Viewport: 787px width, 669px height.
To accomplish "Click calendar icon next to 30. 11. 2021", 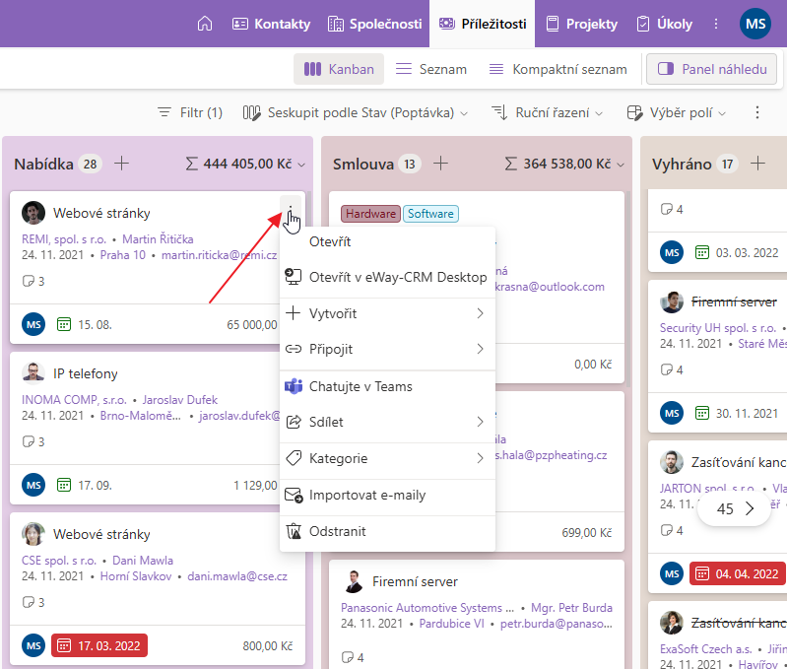I will click(702, 413).
